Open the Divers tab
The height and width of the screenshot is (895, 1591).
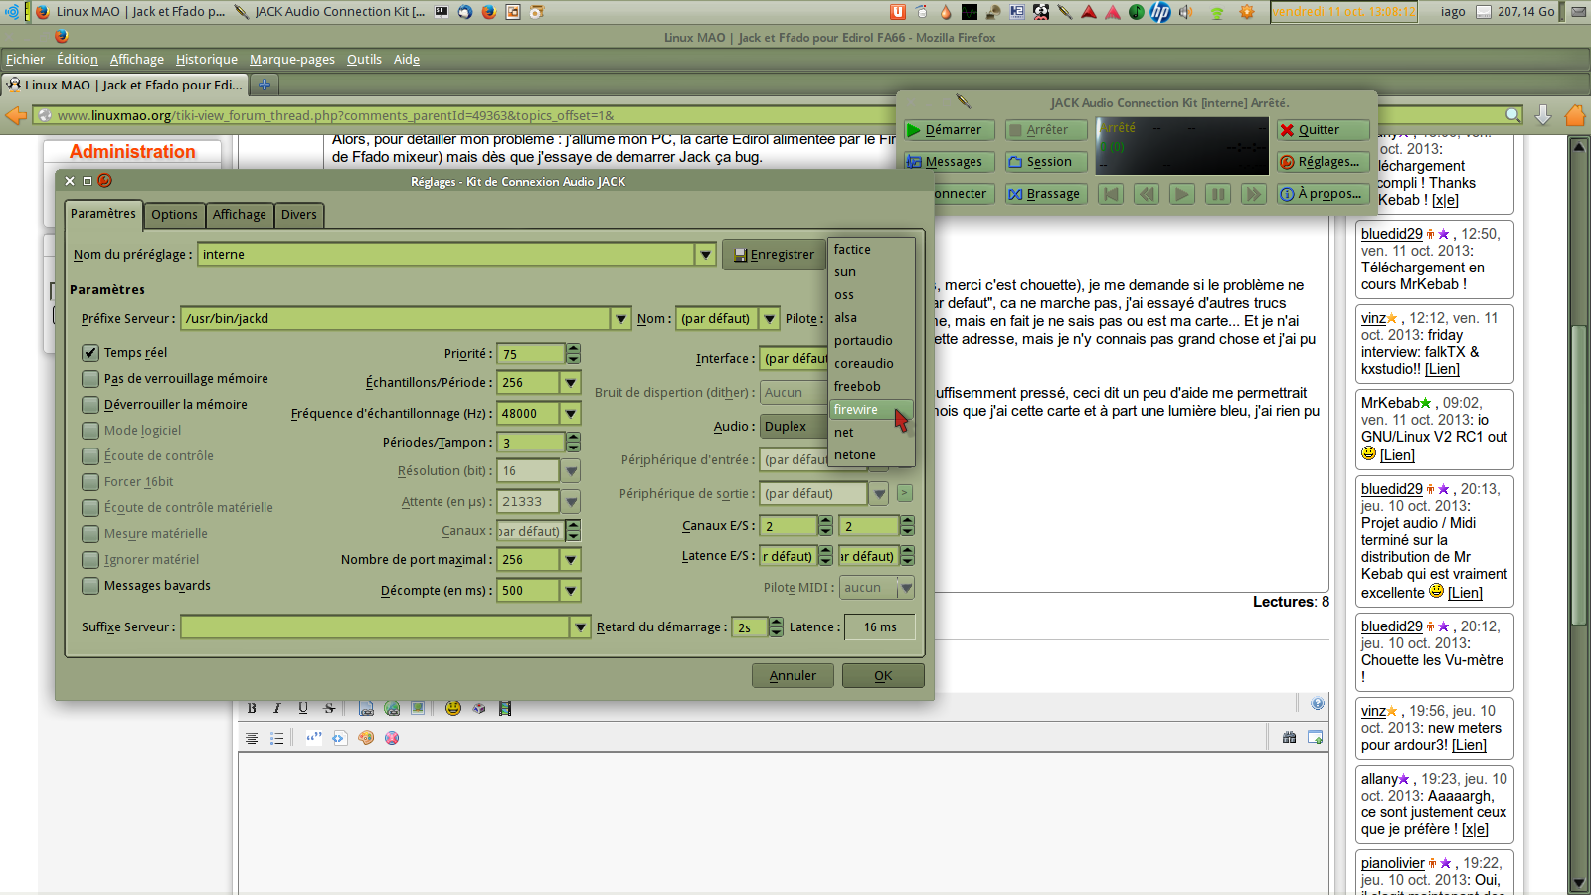pyautogui.click(x=299, y=215)
